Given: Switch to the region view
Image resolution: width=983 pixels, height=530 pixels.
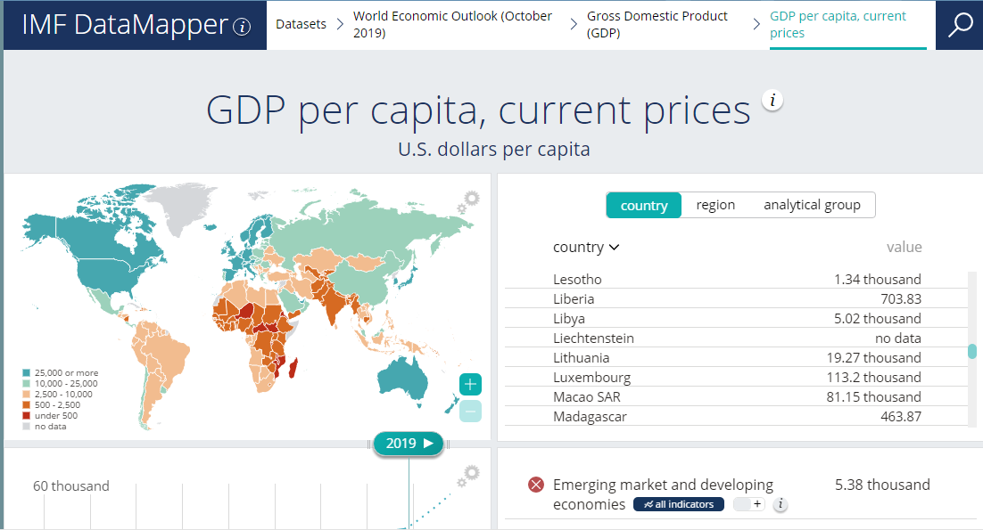Looking at the screenshot, I should tap(715, 205).
